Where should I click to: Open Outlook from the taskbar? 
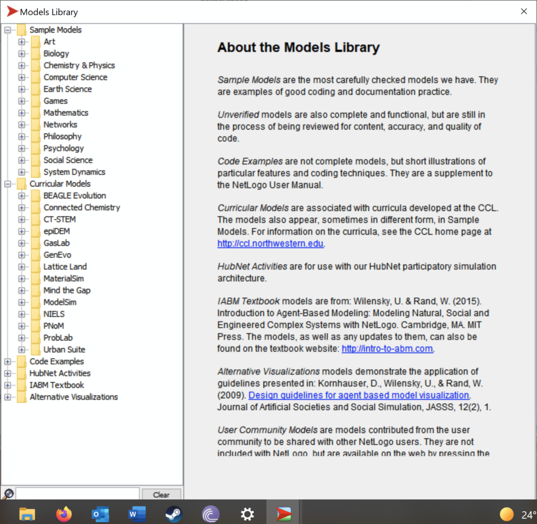(x=100, y=514)
